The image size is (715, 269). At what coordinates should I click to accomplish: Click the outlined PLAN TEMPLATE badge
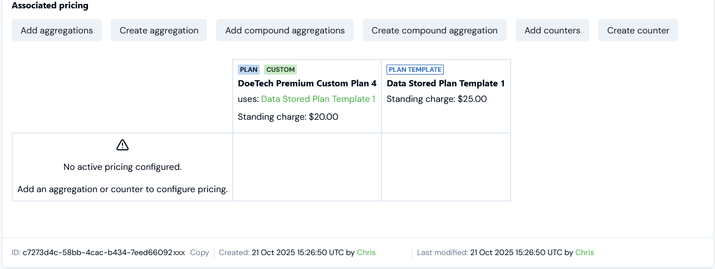click(x=415, y=70)
